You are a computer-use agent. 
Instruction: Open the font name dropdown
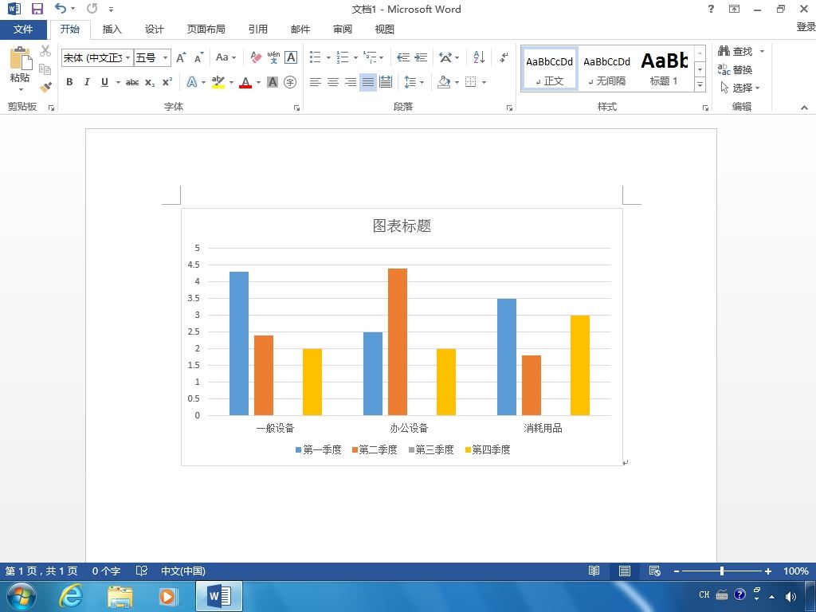[x=127, y=57]
